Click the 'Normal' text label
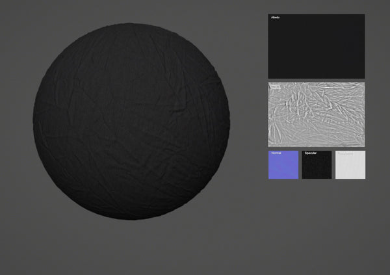 (276, 153)
